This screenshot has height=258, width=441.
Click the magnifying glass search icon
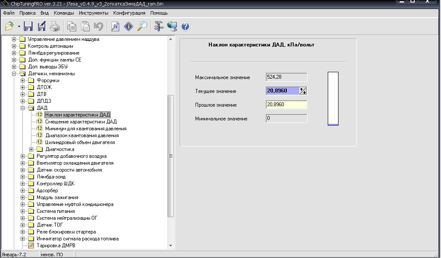[x=142, y=26]
